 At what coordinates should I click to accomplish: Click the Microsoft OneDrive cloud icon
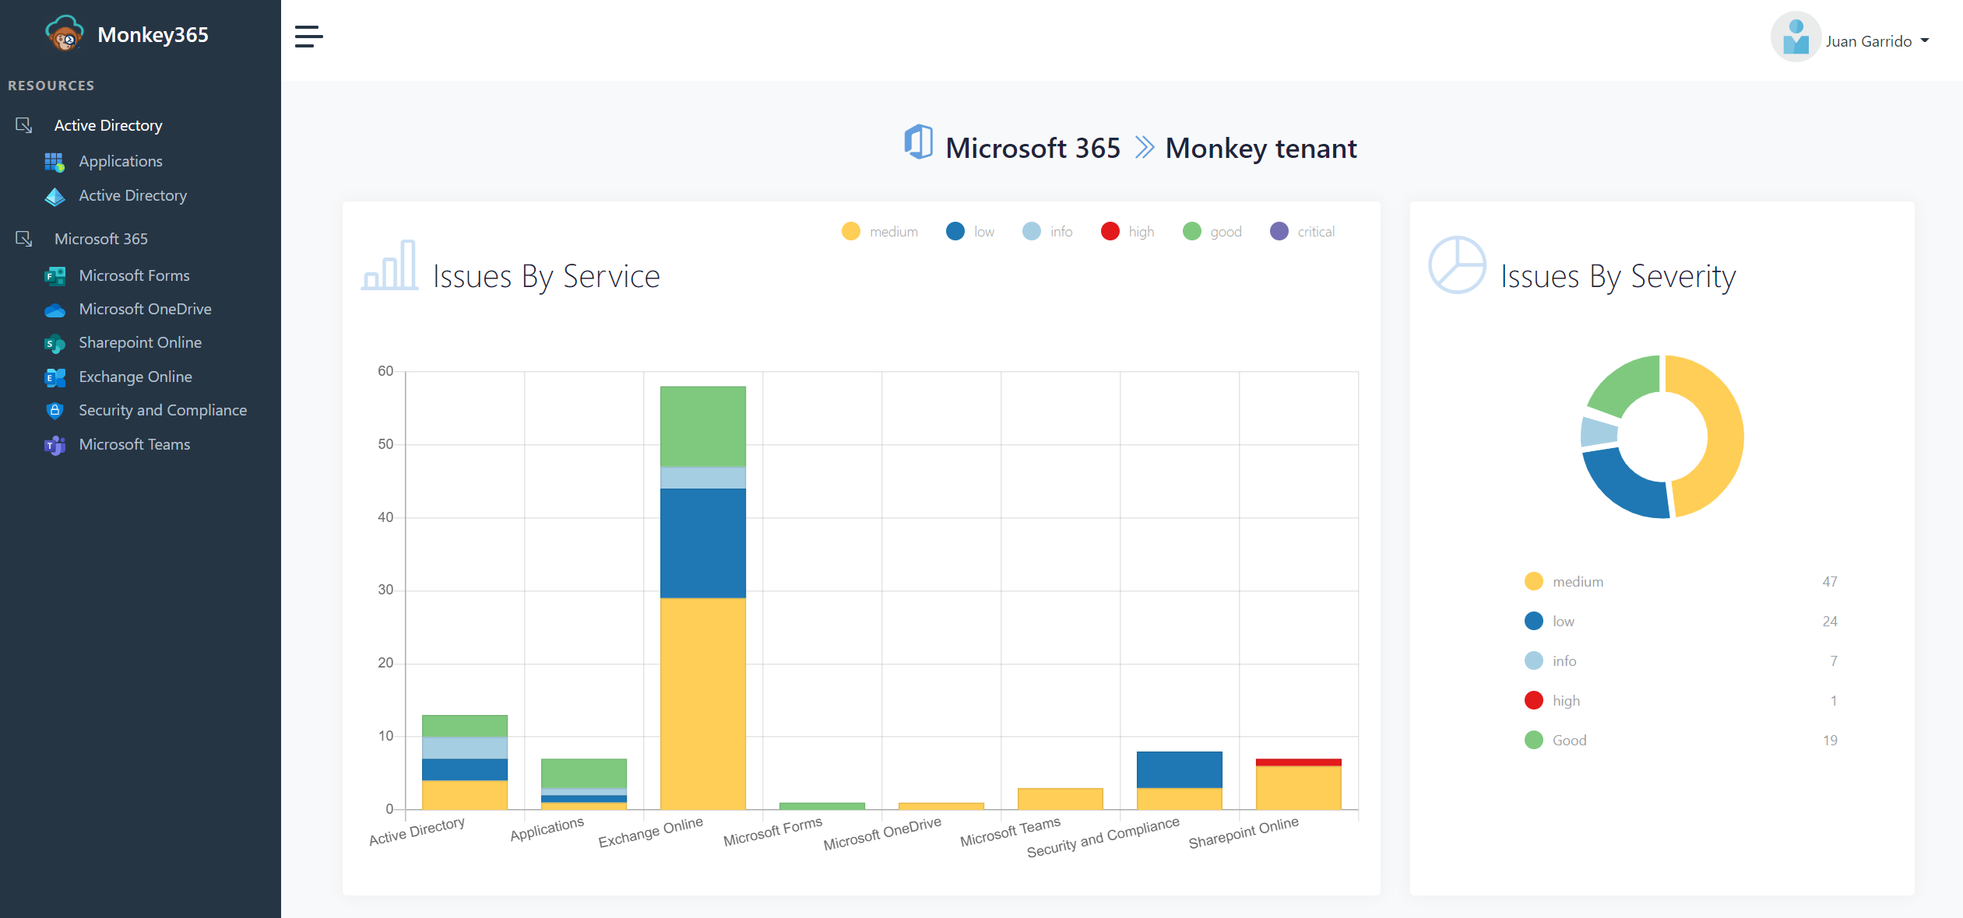point(55,310)
